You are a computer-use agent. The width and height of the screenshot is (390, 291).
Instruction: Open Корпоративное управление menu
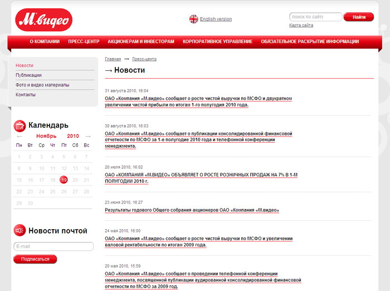click(217, 41)
